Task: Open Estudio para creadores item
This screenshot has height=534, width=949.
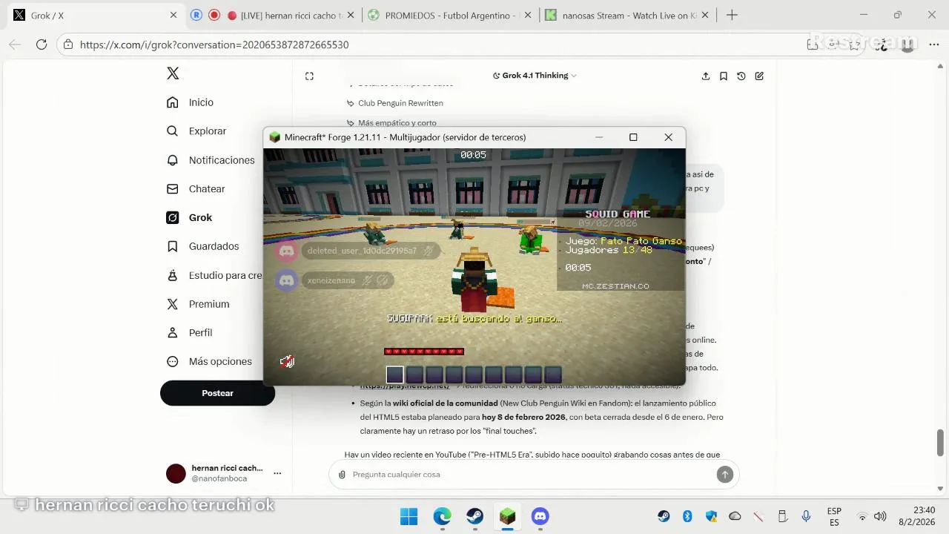Action: pos(214,275)
